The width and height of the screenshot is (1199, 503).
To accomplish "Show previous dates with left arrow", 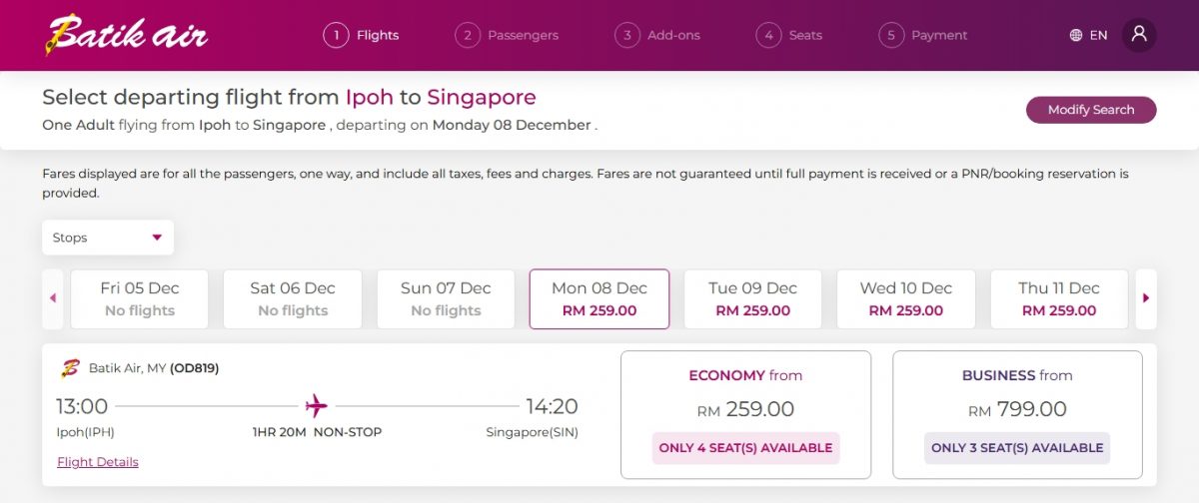I will click(53, 298).
